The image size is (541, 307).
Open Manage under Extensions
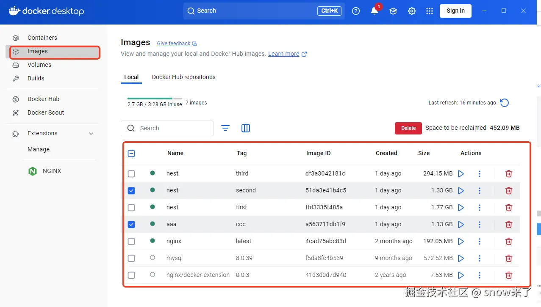[39, 149]
